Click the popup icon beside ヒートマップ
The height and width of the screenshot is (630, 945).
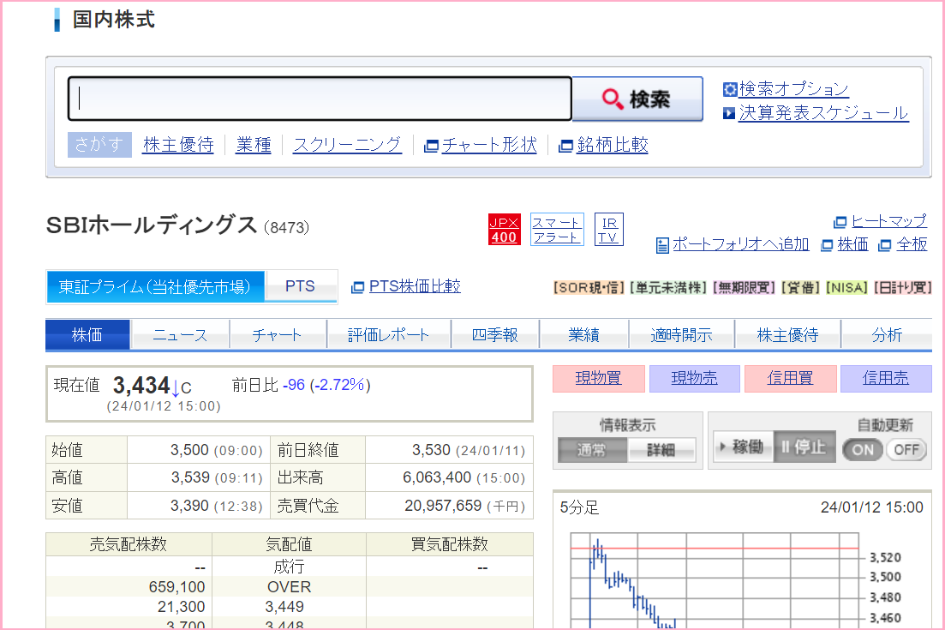pos(840,223)
